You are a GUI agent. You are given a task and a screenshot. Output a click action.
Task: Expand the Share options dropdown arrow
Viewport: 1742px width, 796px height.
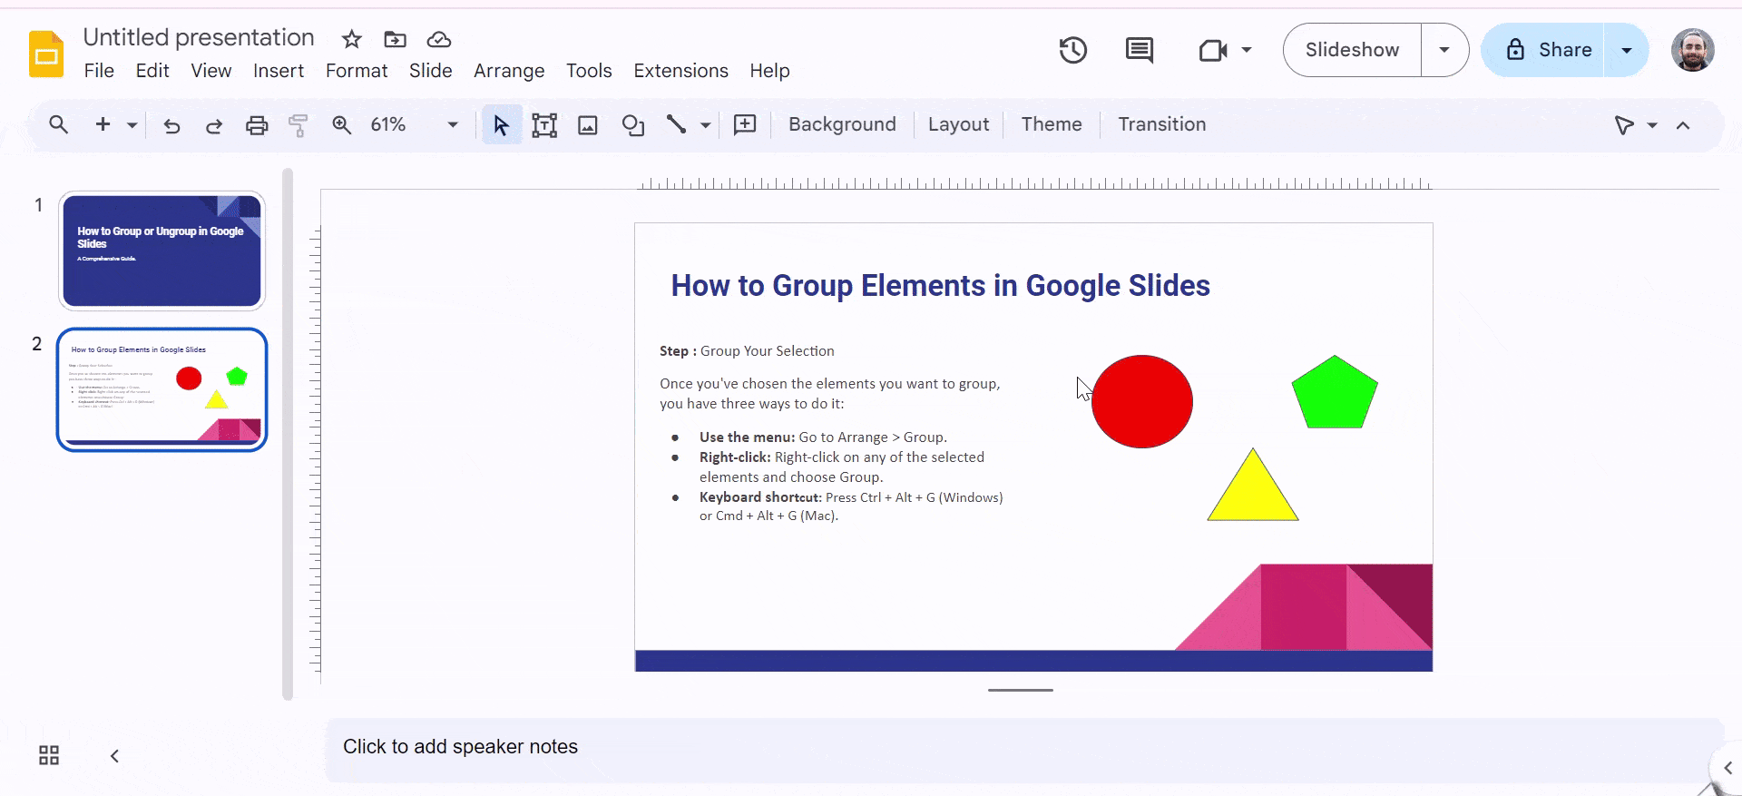point(1627,50)
